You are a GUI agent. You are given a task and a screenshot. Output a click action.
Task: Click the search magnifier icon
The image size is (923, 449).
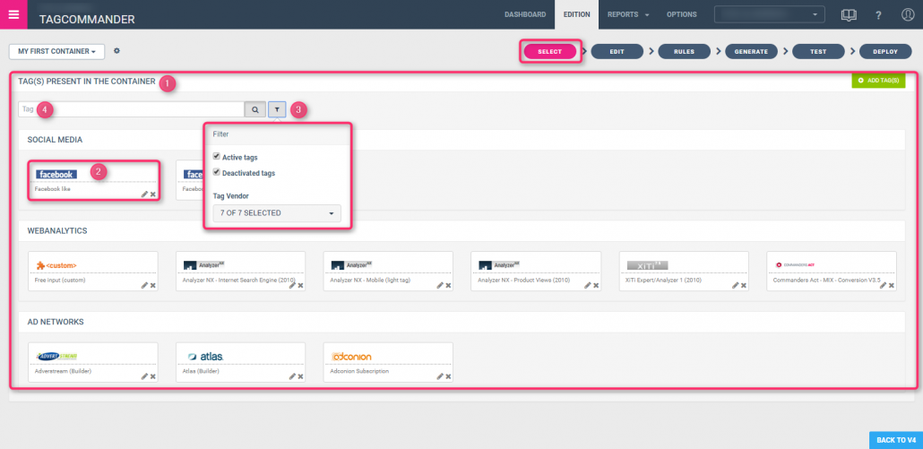255,109
